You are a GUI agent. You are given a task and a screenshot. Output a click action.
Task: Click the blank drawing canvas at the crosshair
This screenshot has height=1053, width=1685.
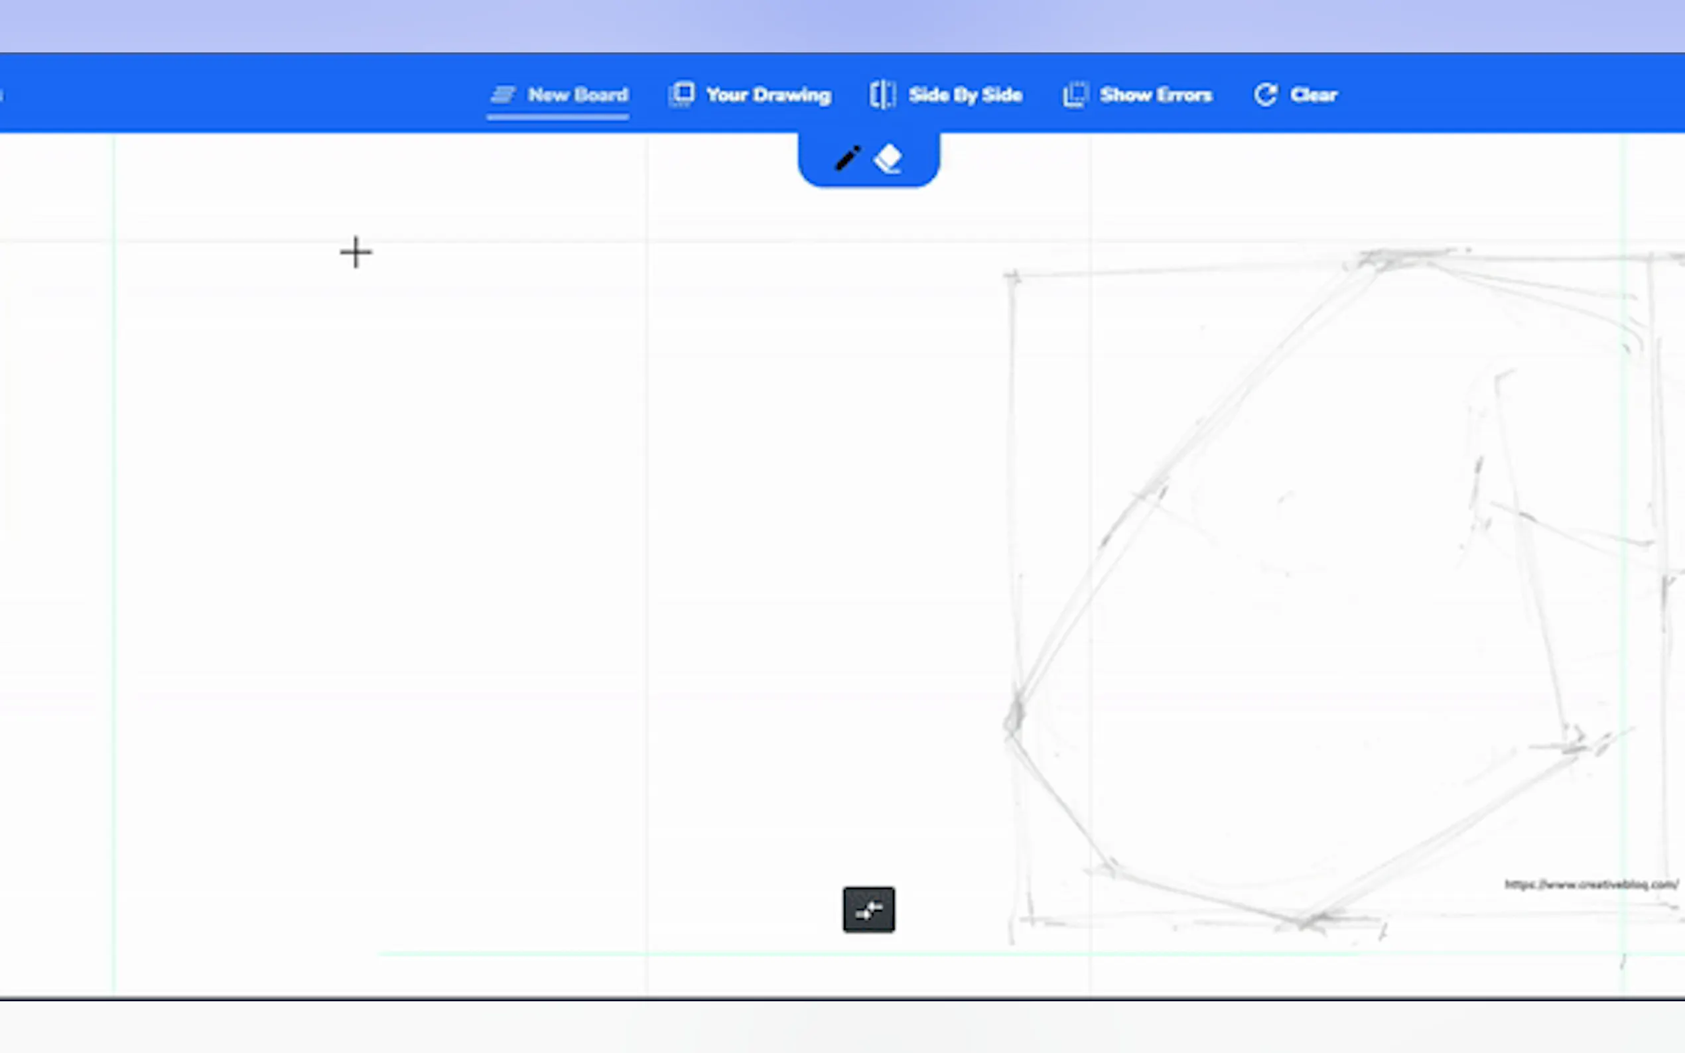(356, 252)
